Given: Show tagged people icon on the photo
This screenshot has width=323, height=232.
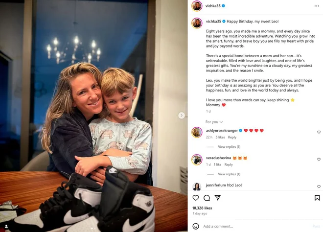Looking at the screenshot, I should coord(6,227).
